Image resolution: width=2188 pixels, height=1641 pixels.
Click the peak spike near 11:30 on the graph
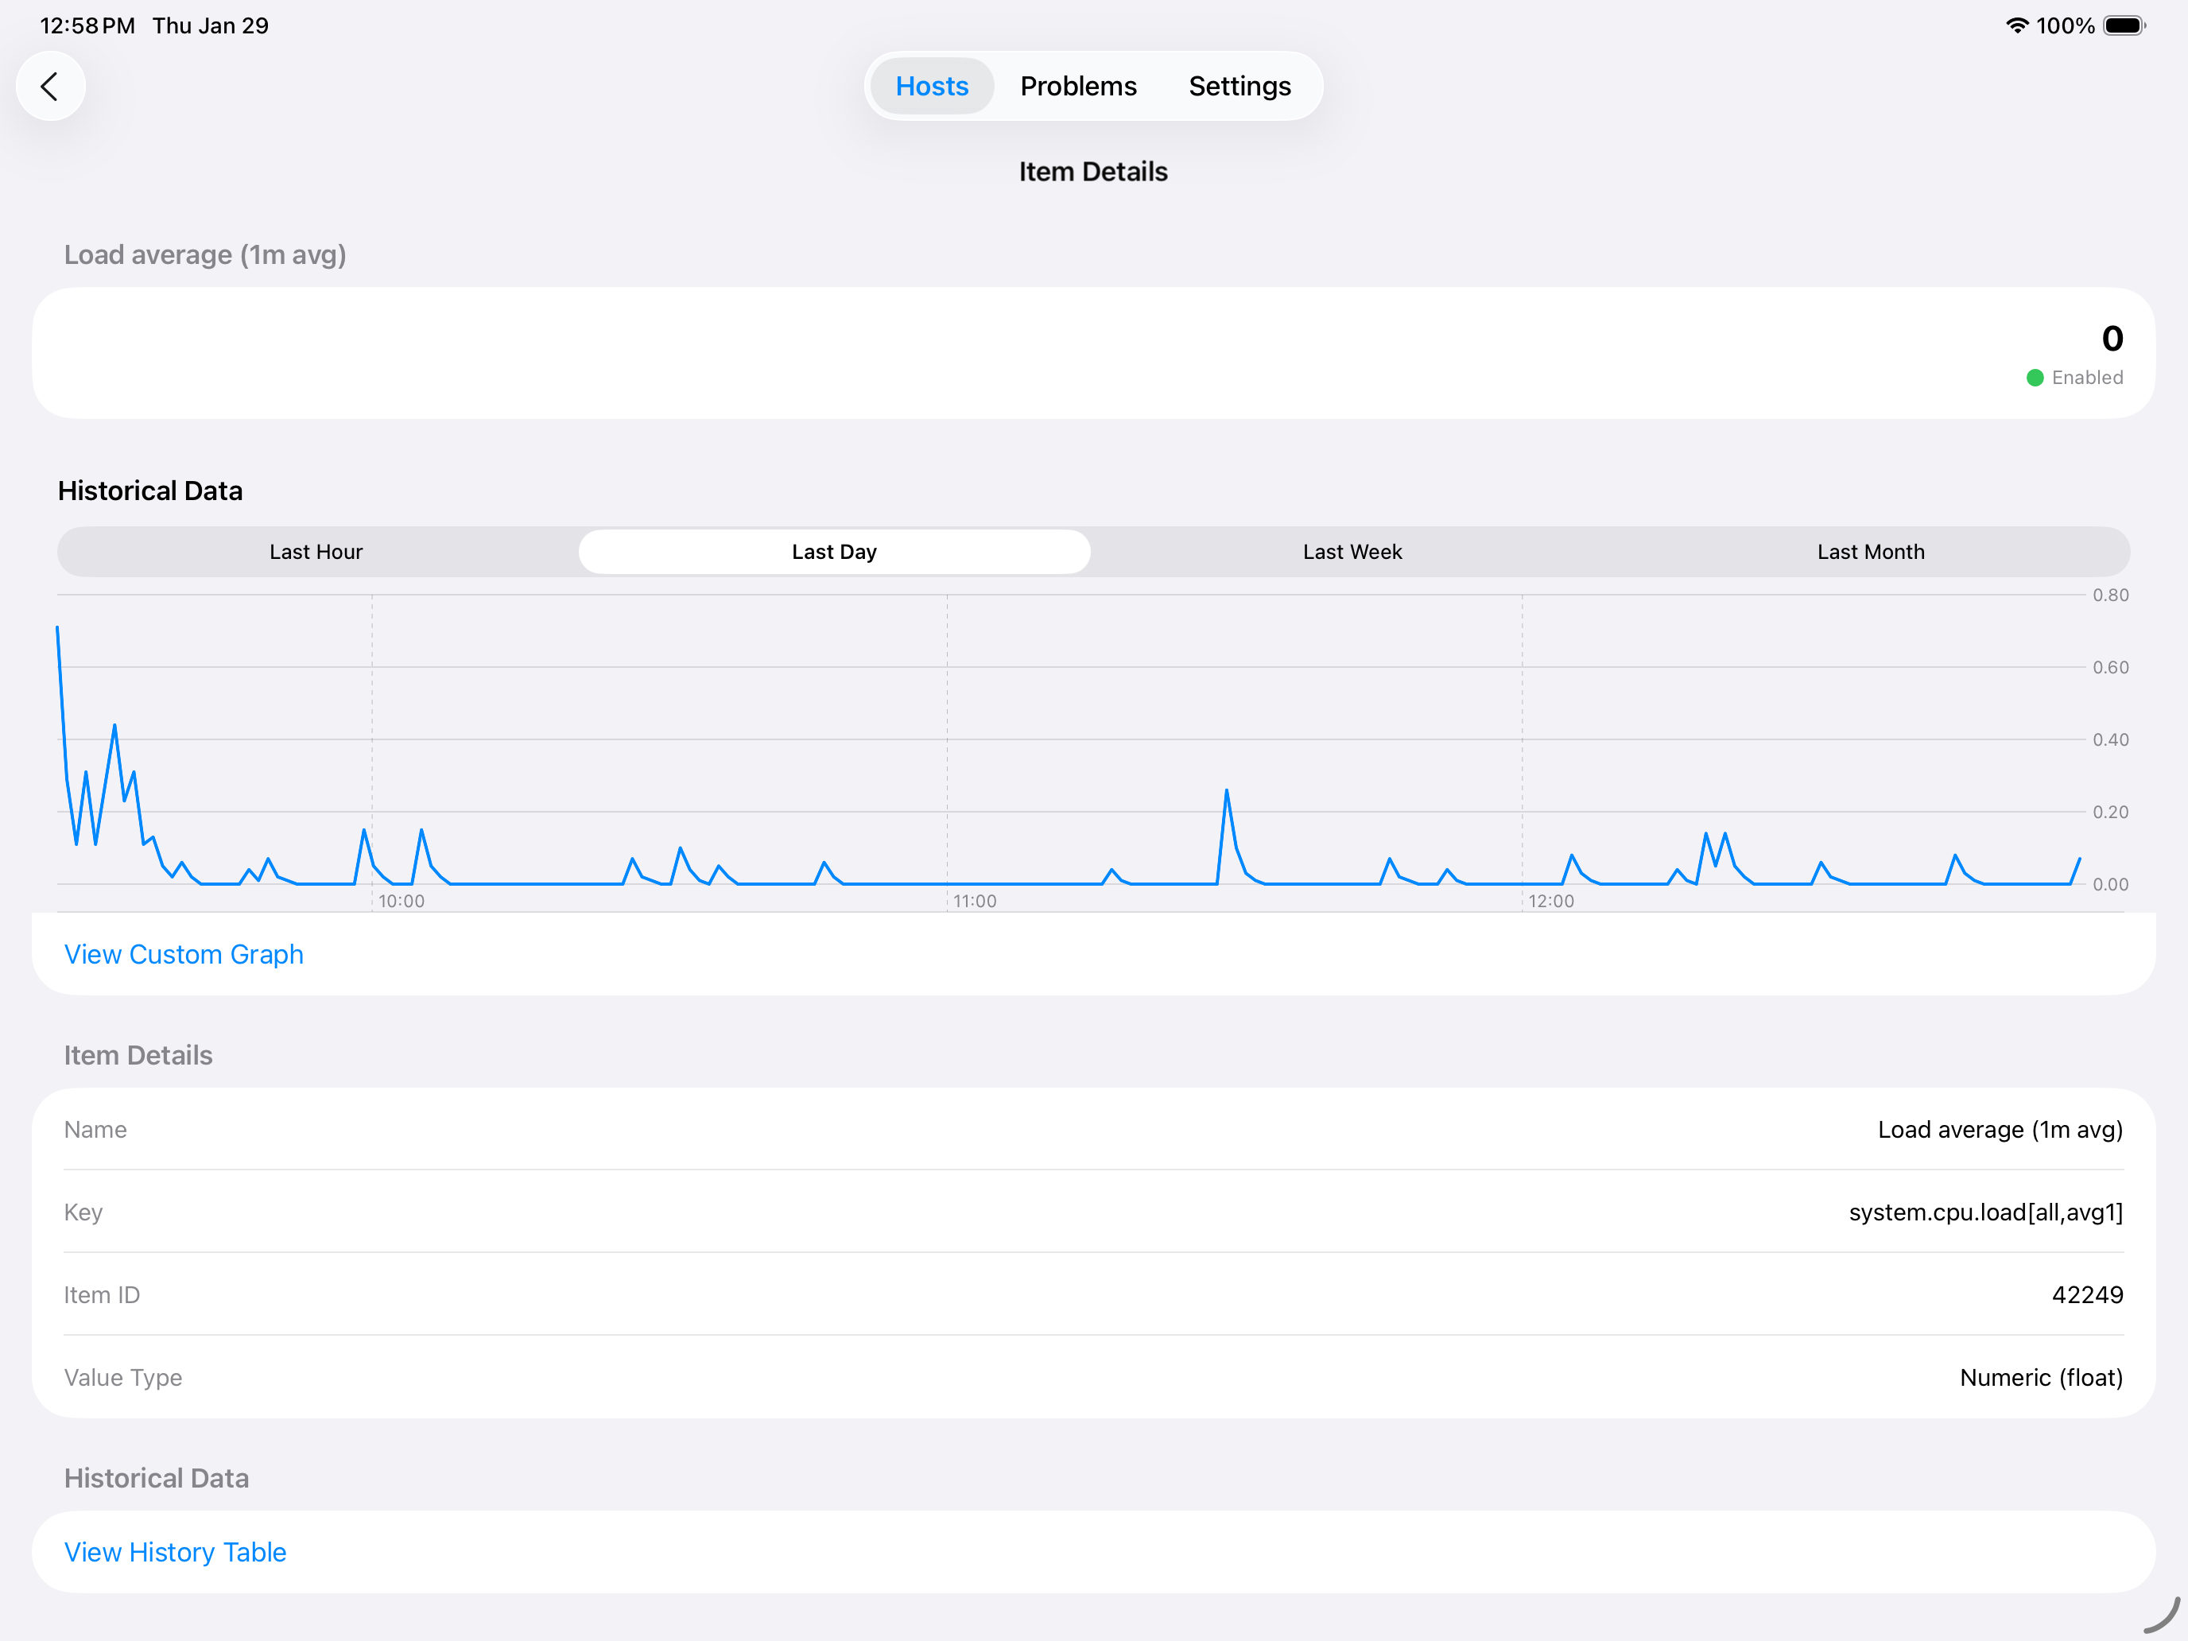1228,791
